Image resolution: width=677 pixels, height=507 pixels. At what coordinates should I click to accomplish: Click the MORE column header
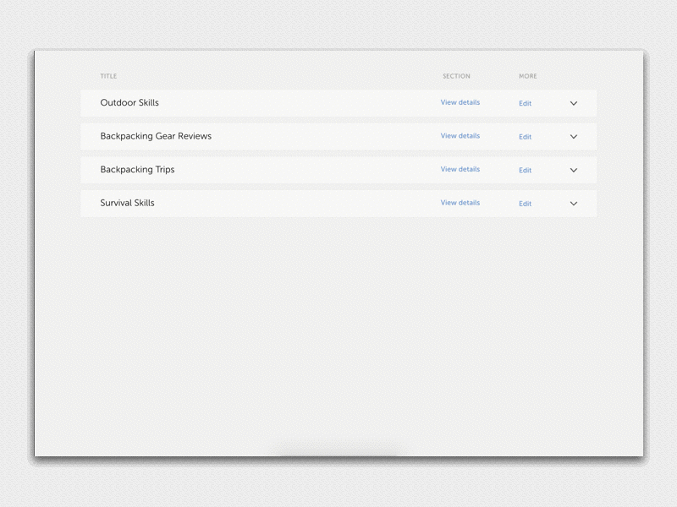(x=528, y=76)
